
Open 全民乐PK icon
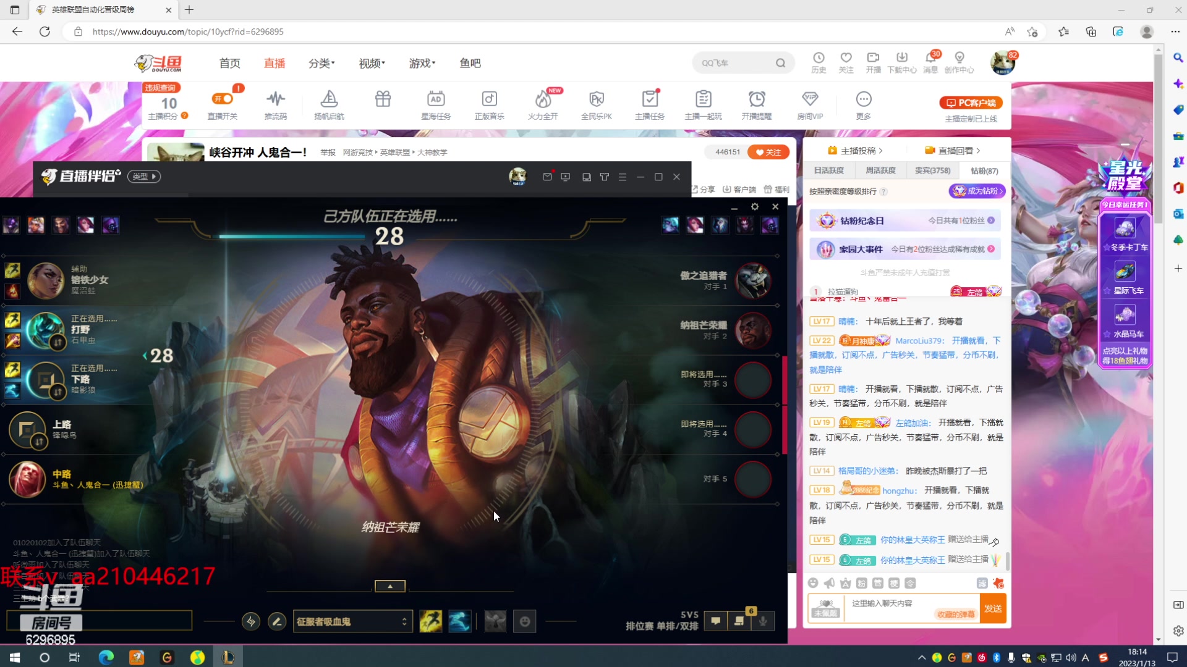point(596,99)
